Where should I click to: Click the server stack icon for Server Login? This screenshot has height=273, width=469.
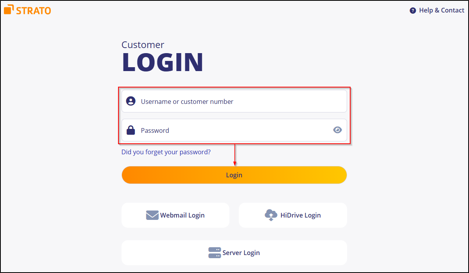coord(214,252)
